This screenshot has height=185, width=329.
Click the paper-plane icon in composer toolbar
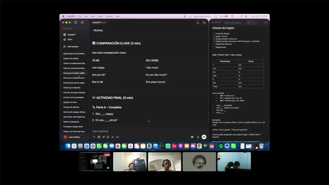[103, 137]
